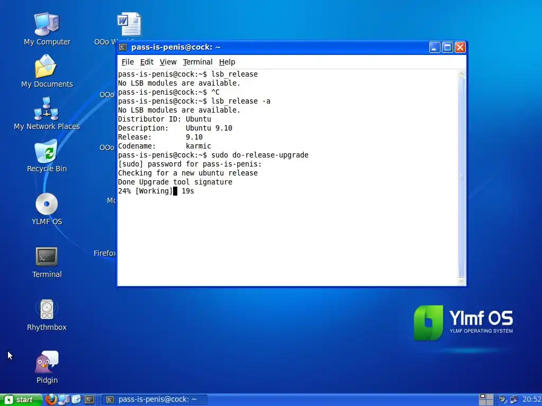Click 'Checking for a new ubuntu release' line
The height and width of the screenshot is (406, 542).
pos(188,173)
